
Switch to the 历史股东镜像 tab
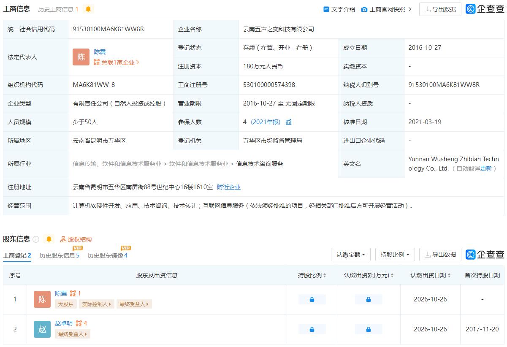(107, 255)
